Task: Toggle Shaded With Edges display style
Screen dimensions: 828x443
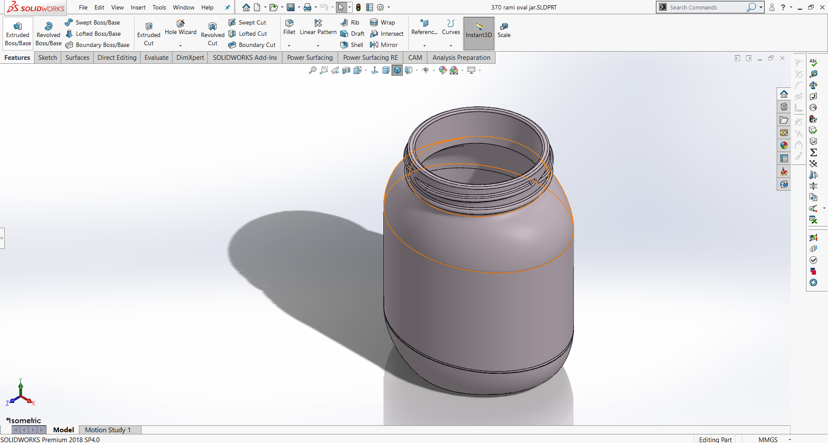Action: (x=397, y=71)
